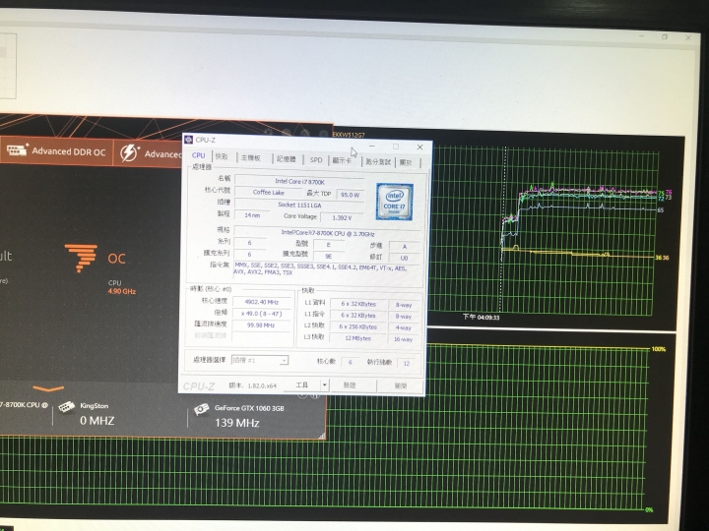Click the '65' temperature reading on graph
The image size is (709, 531).
[x=660, y=210]
